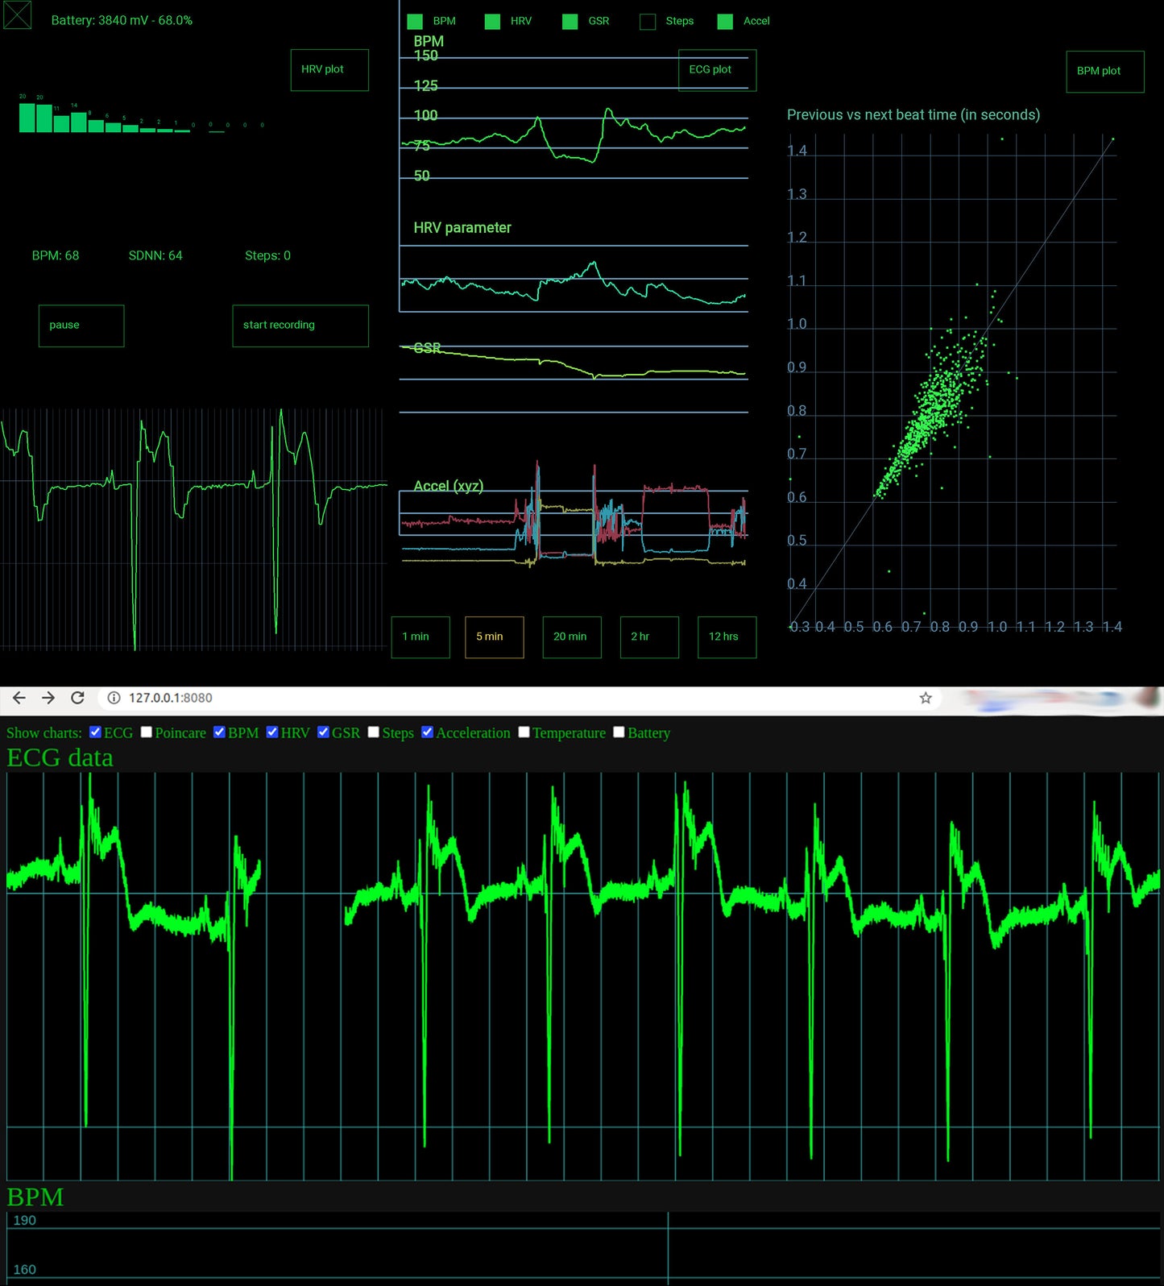Image resolution: width=1164 pixels, height=1286 pixels.
Task: Click the browser back arrow icon
Action: pyautogui.click(x=19, y=698)
